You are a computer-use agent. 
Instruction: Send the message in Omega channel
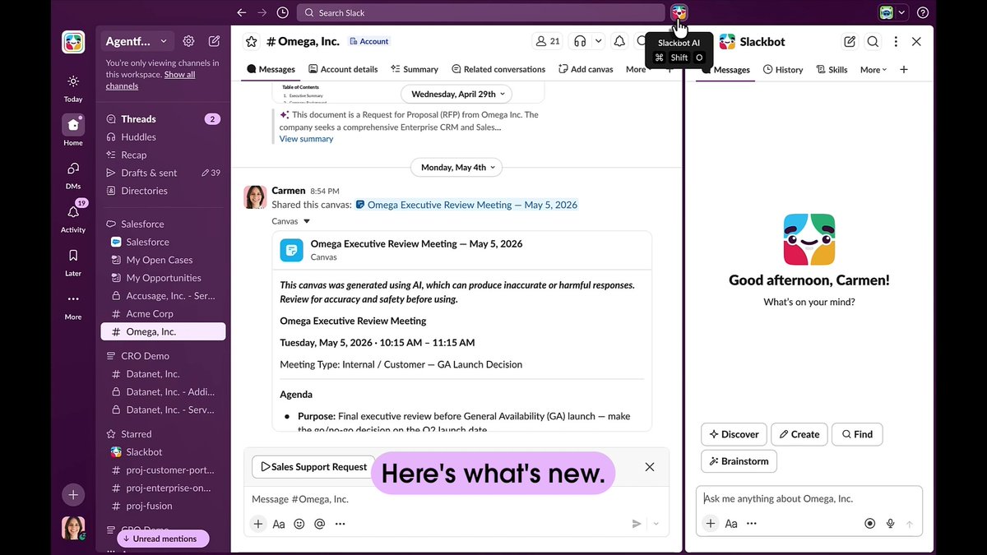pyautogui.click(x=637, y=524)
